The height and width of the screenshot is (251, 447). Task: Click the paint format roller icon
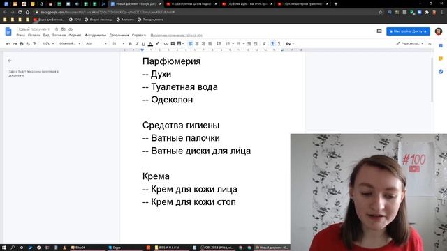pos(34,43)
